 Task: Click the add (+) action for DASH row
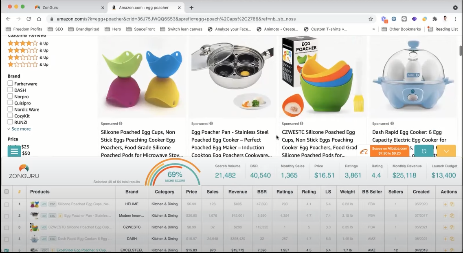(445, 239)
